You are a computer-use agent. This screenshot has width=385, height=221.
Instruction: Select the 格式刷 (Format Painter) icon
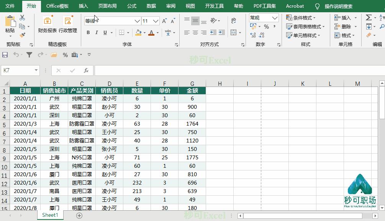click(23, 36)
